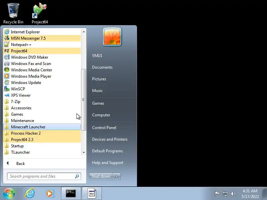Open Internet Explorer from the taskbar
This screenshot has width=267, height=200.
coord(30,193)
